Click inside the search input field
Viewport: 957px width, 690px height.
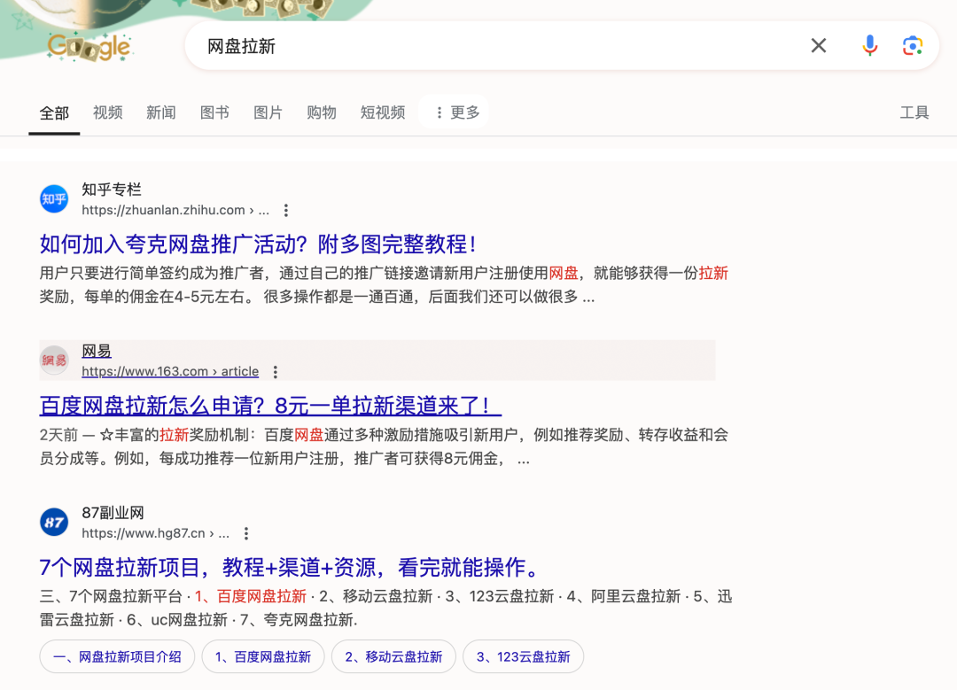point(496,46)
